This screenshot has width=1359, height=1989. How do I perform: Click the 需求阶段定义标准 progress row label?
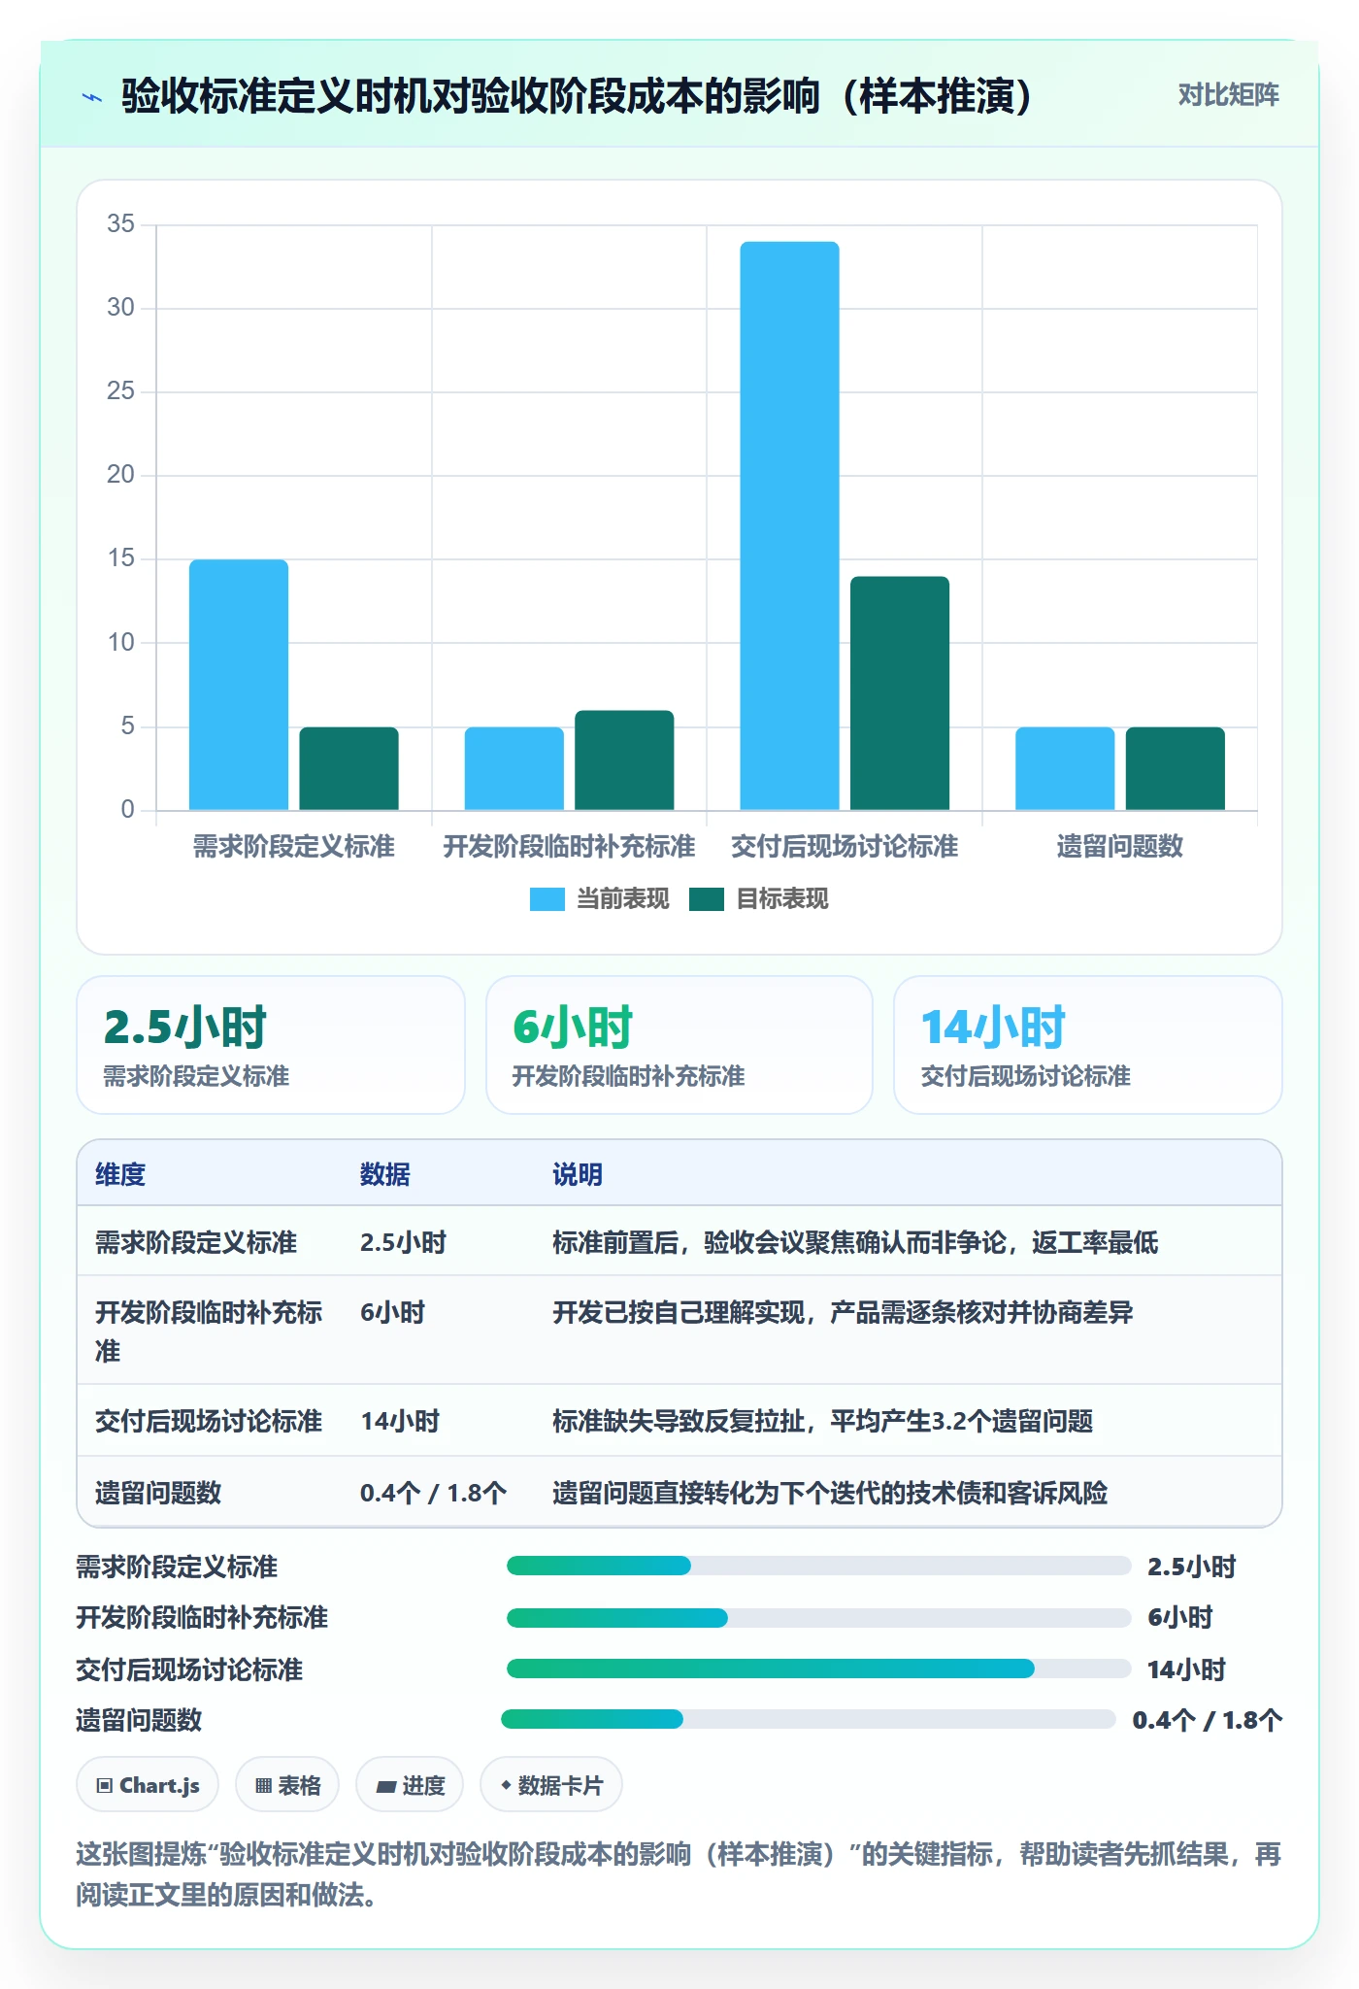click(x=177, y=1567)
